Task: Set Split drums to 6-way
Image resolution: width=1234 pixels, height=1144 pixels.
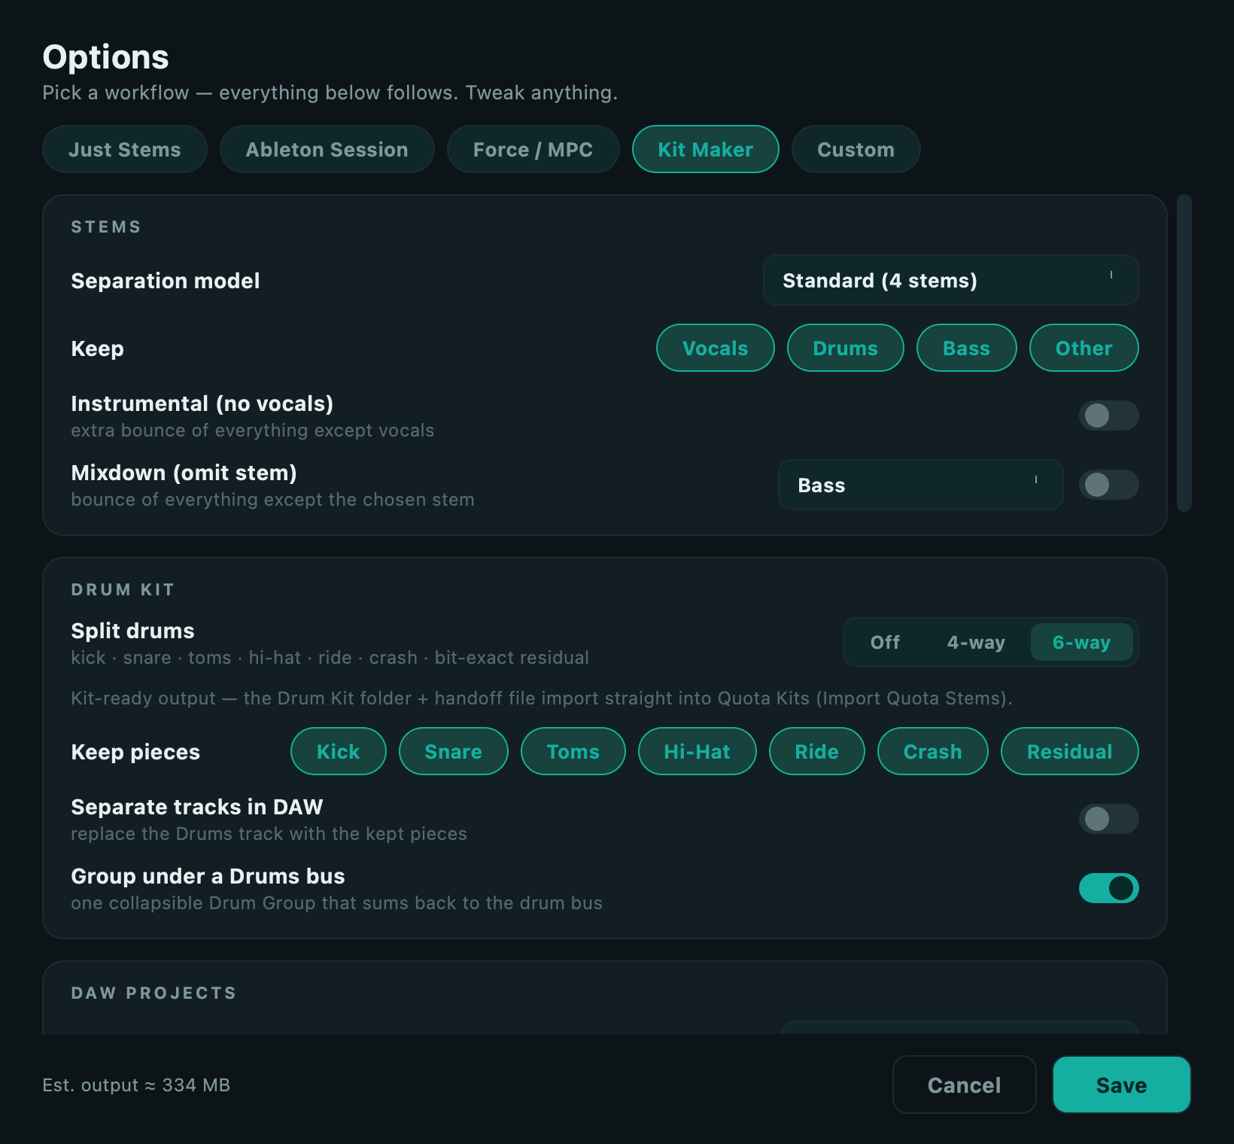Action: click(1081, 642)
